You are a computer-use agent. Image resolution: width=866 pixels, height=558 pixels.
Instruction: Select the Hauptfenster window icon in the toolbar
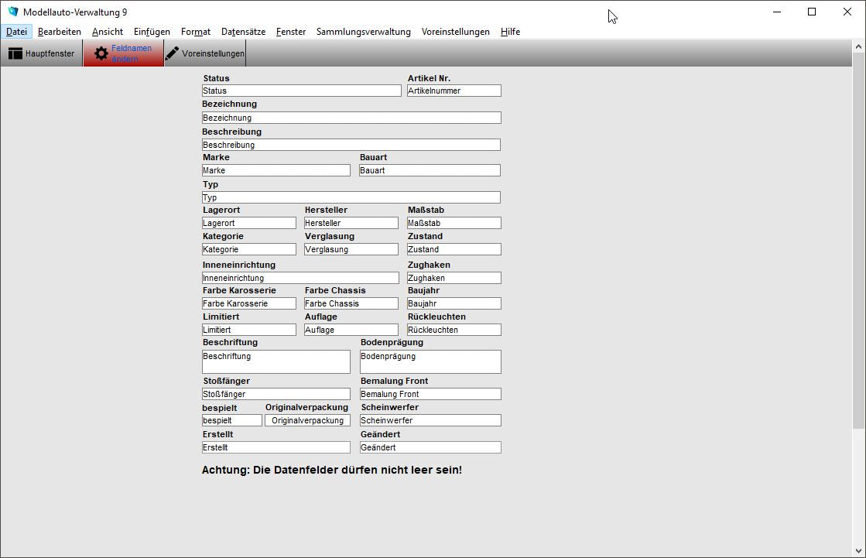[15, 53]
